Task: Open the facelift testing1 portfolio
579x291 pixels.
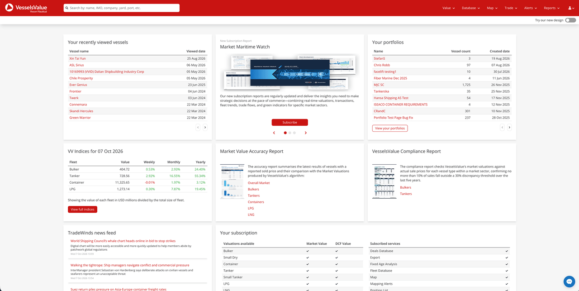Action: (385, 72)
